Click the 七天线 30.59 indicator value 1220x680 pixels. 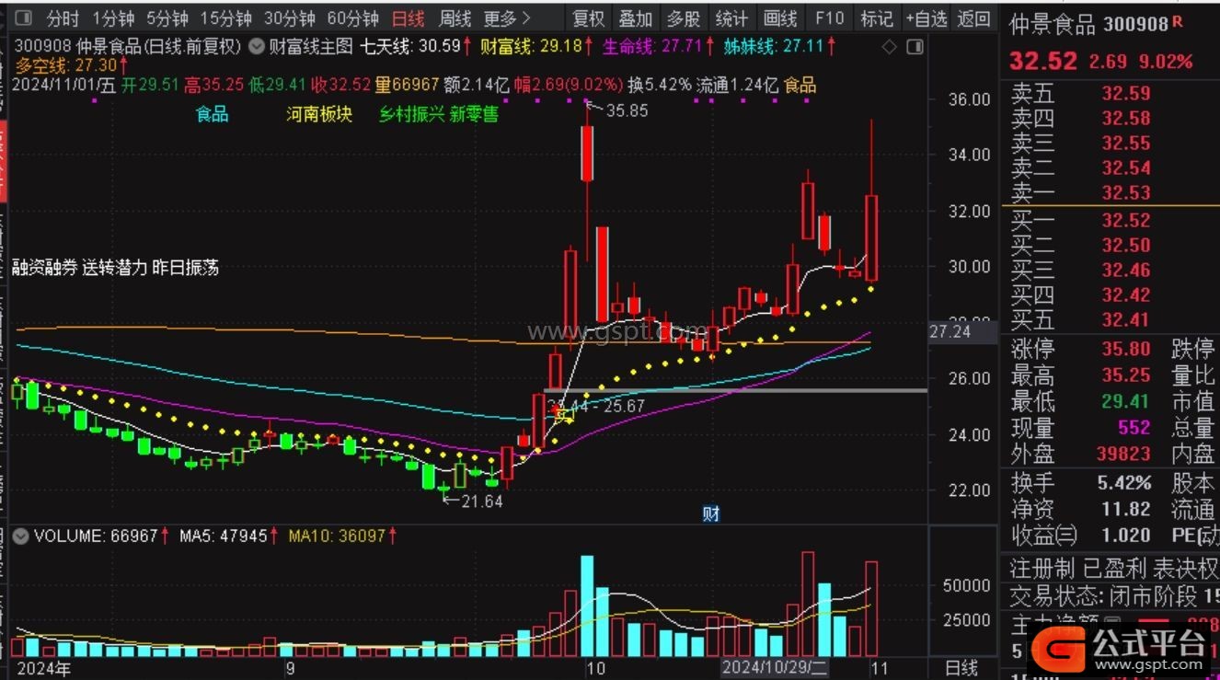click(x=417, y=46)
